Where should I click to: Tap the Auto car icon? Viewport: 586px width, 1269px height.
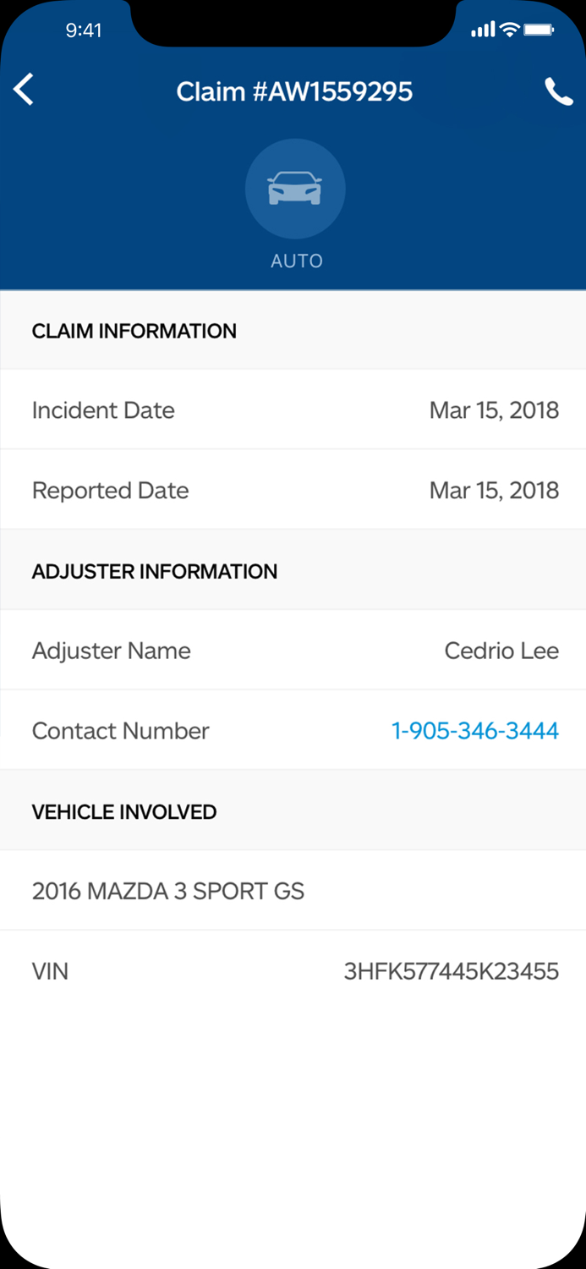coord(294,189)
